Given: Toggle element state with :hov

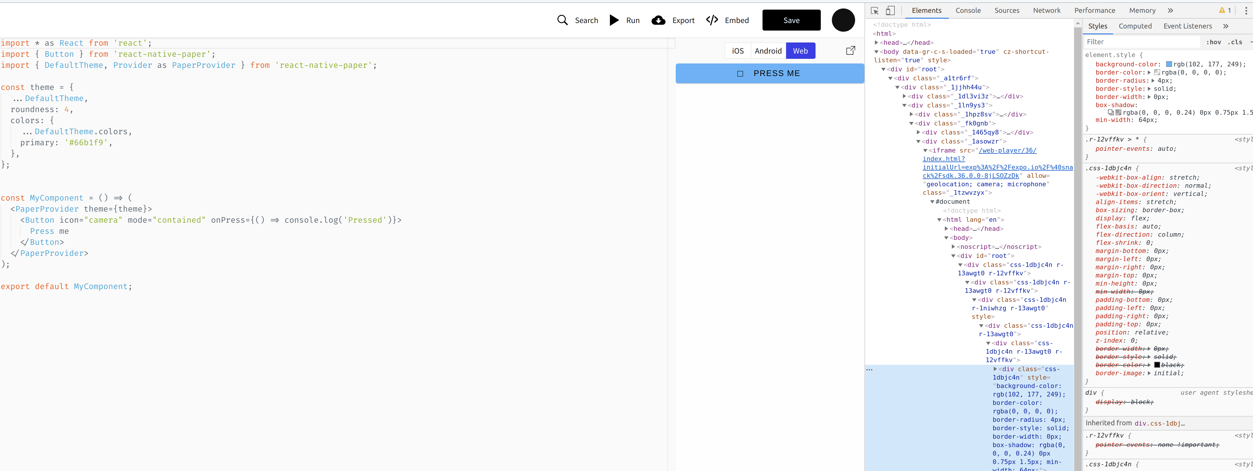Looking at the screenshot, I should (1214, 42).
